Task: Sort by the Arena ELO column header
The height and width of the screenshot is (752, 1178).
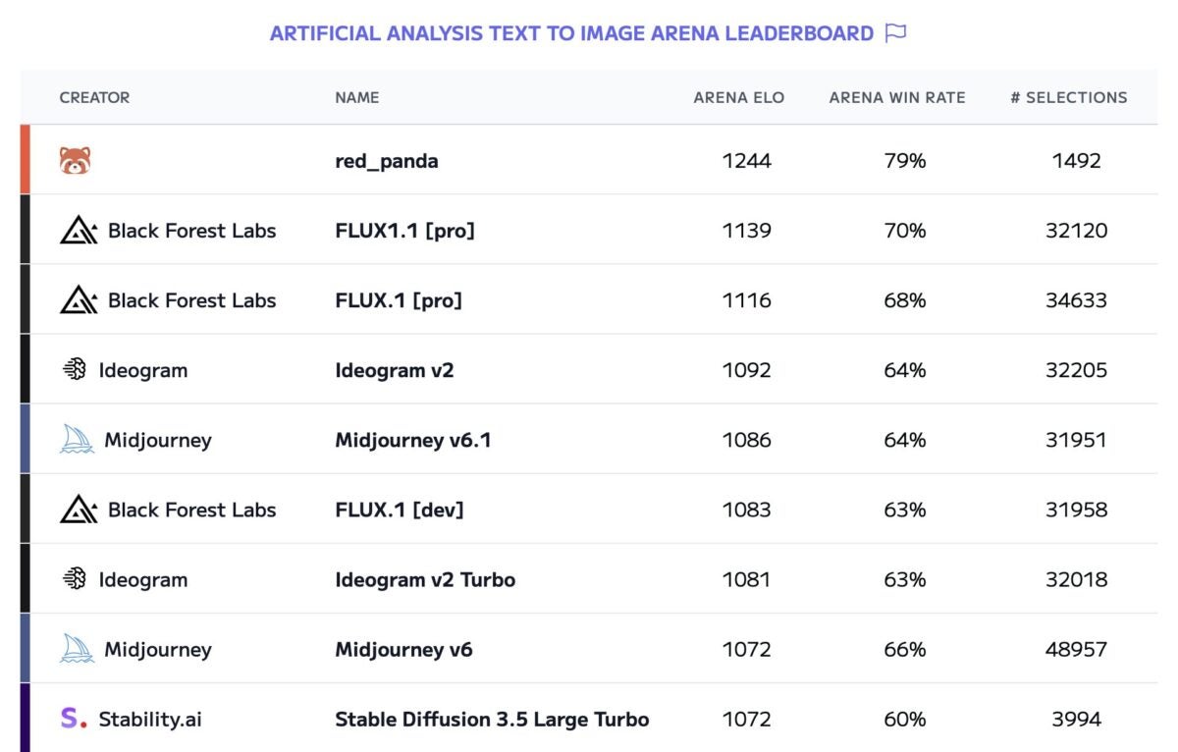Action: [x=738, y=97]
